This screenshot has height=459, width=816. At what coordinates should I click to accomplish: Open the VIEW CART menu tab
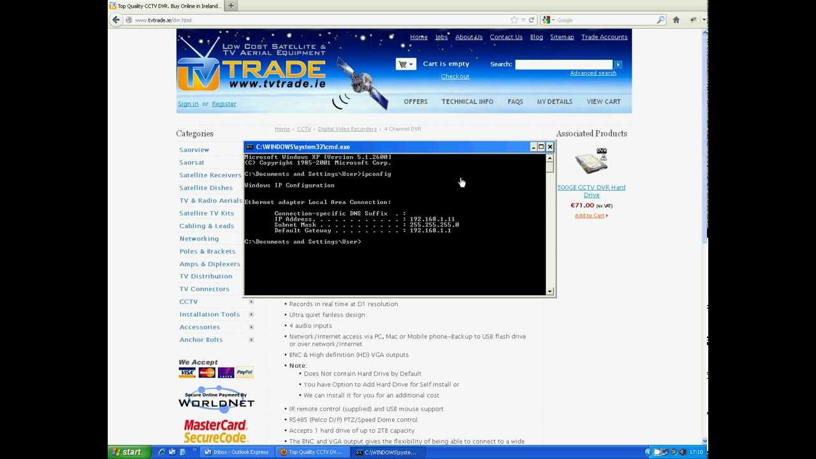(x=604, y=101)
